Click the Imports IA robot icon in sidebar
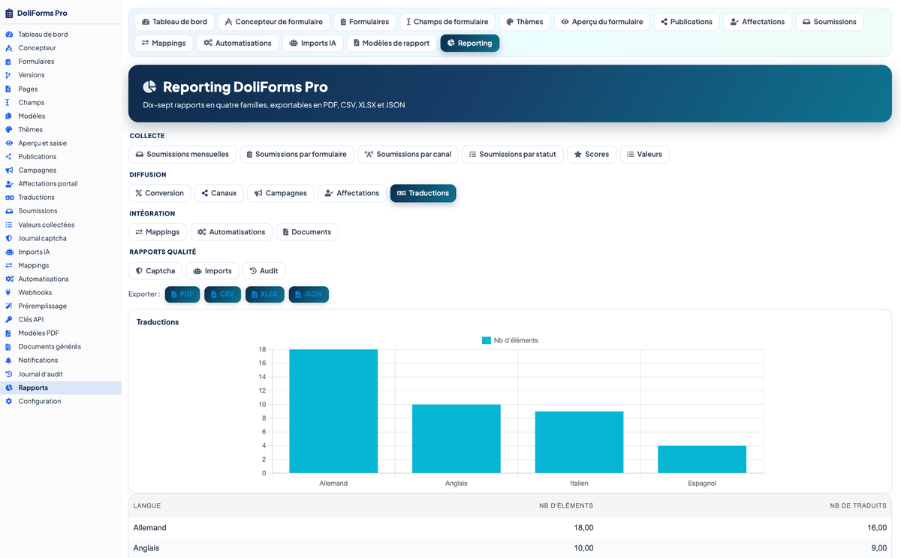Viewport: 901px width, 558px height. coord(9,252)
